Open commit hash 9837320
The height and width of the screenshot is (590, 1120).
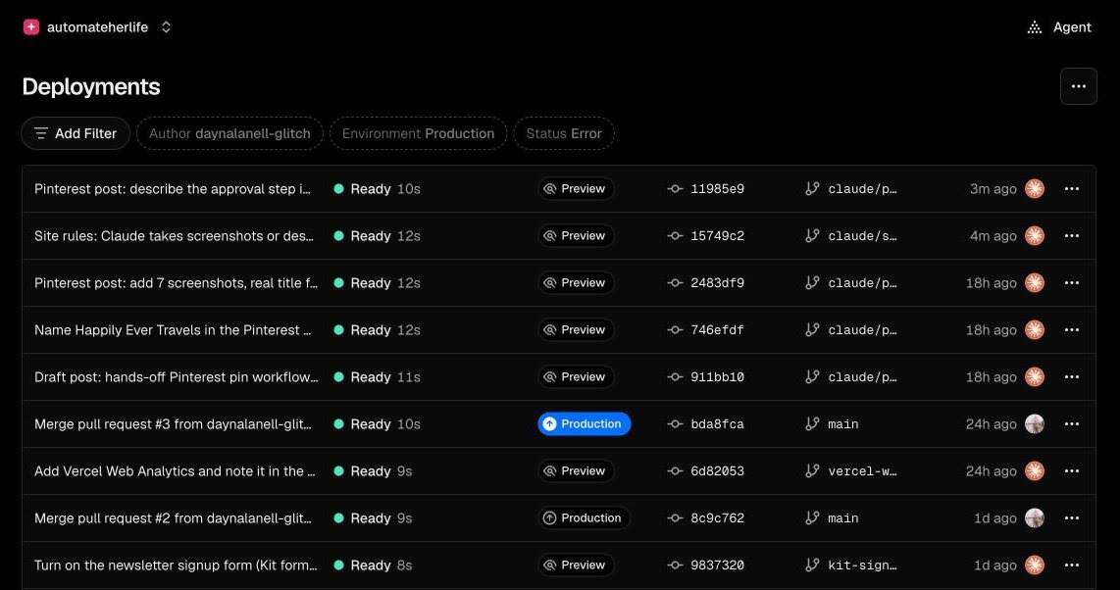[717, 565]
